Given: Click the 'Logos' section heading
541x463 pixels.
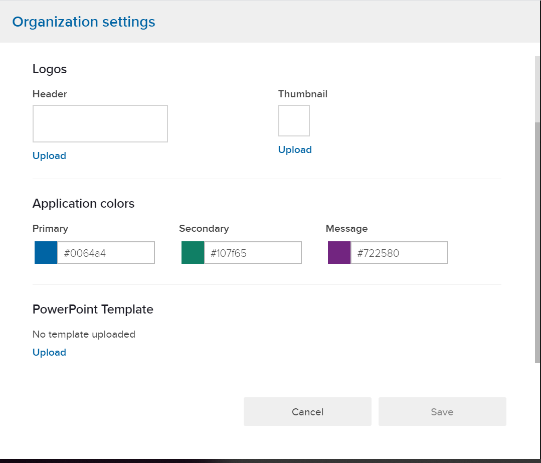Looking at the screenshot, I should tap(50, 69).
